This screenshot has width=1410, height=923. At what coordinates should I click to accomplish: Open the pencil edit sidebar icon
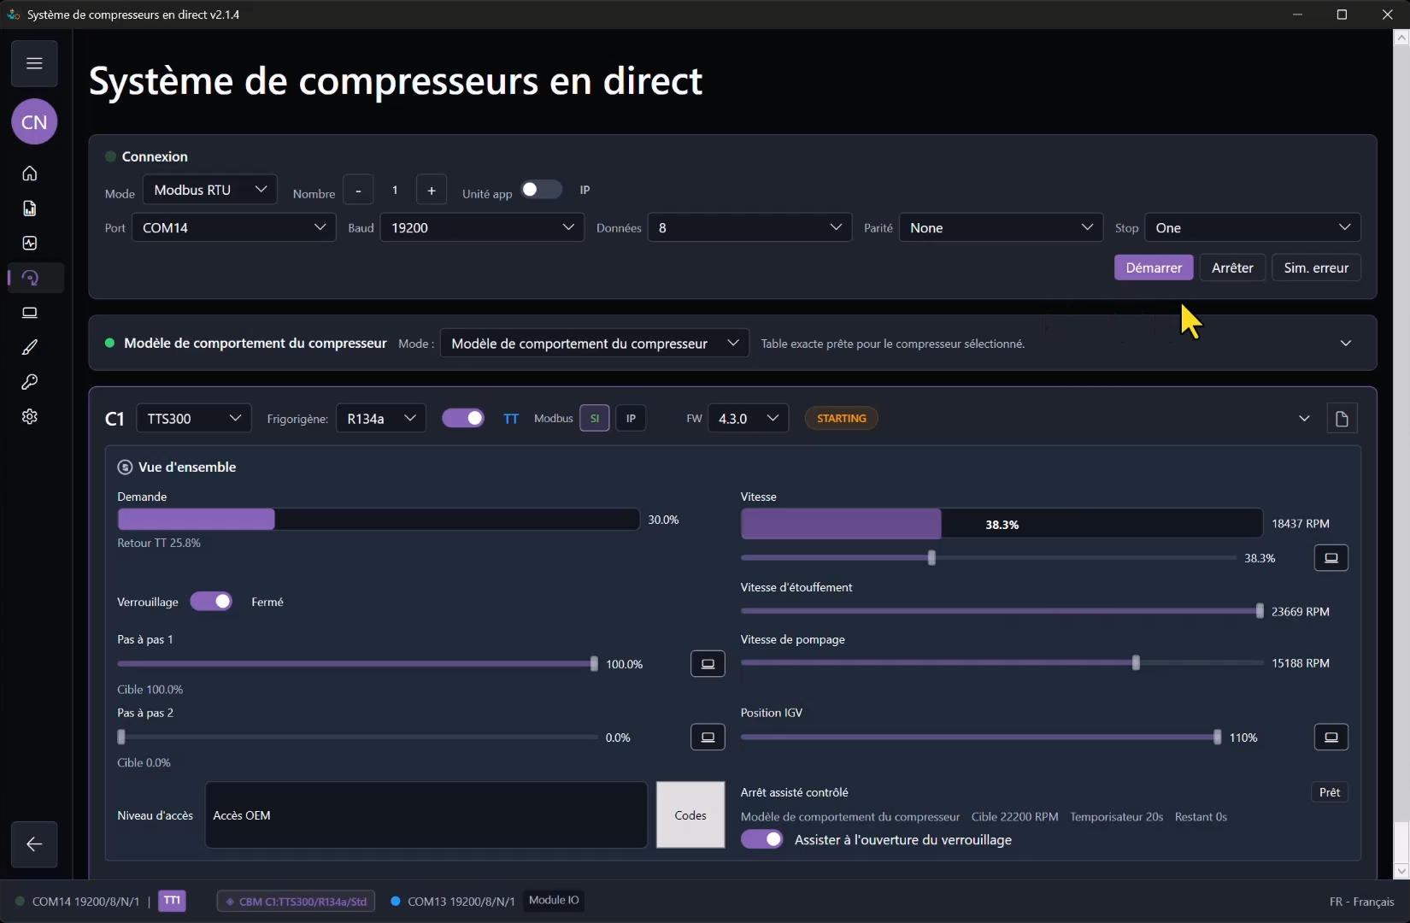tap(30, 347)
